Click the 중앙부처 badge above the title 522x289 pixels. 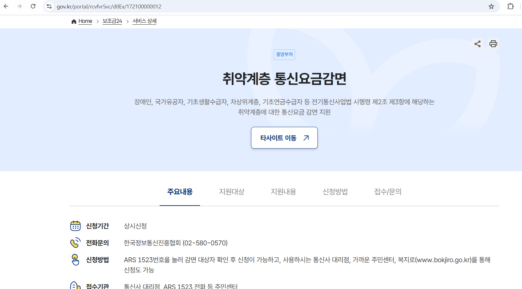click(284, 55)
